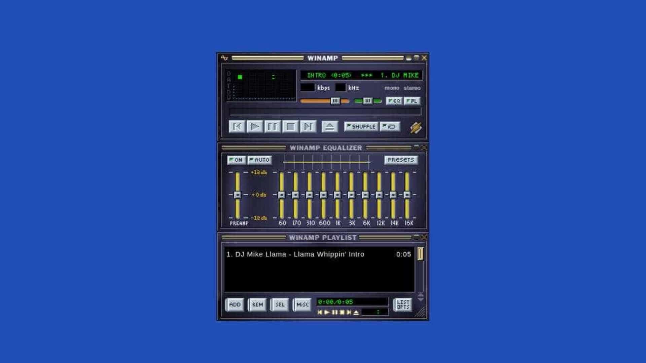646x363 pixels.
Task: Toggle the Repeat button
Action: click(390, 126)
